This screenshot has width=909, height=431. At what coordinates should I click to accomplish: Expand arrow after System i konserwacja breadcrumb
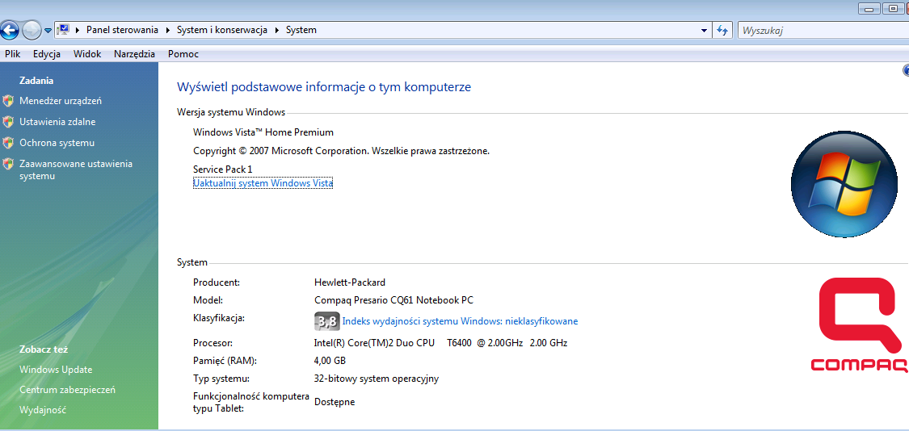click(277, 30)
